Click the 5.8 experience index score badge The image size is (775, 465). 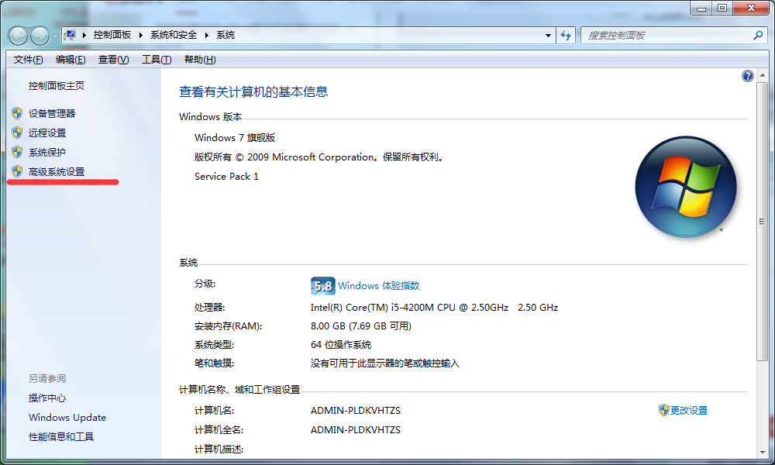click(x=322, y=286)
